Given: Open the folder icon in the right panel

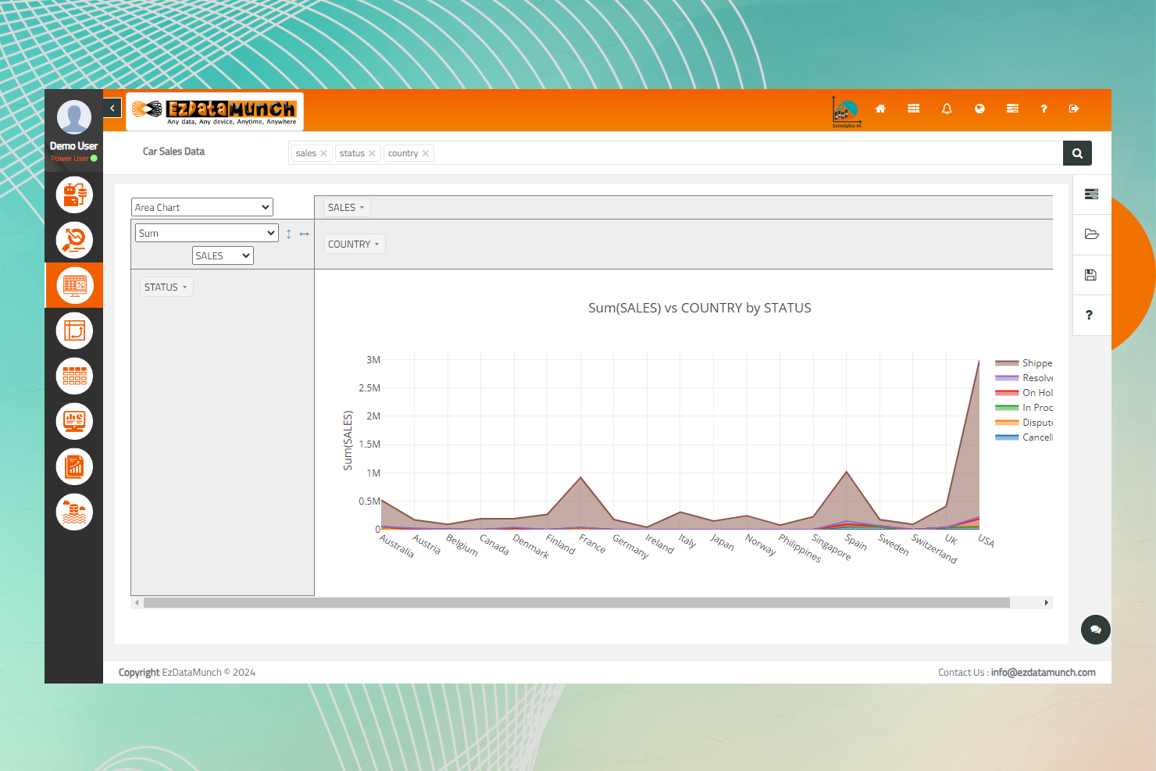Looking at the screenshot, I should click(x=1091, y=234).
